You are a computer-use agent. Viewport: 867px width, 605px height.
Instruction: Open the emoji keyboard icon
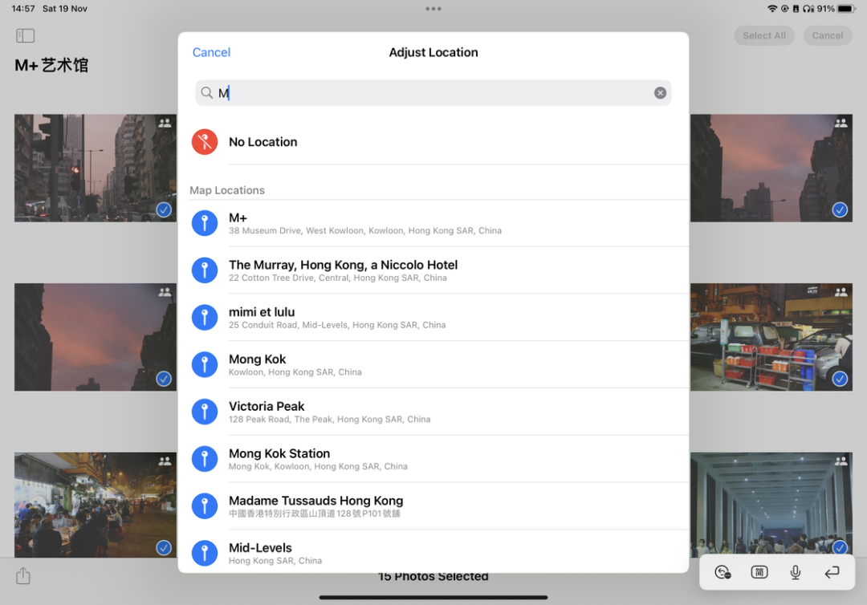tap(722, 572)
